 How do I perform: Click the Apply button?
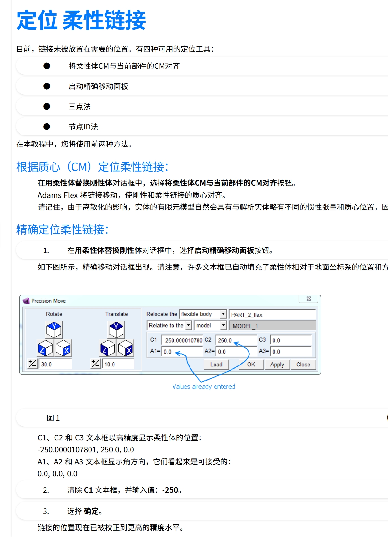[x=277, y=365]
